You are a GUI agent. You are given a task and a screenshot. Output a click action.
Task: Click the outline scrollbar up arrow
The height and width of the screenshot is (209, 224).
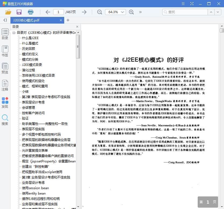78,32
